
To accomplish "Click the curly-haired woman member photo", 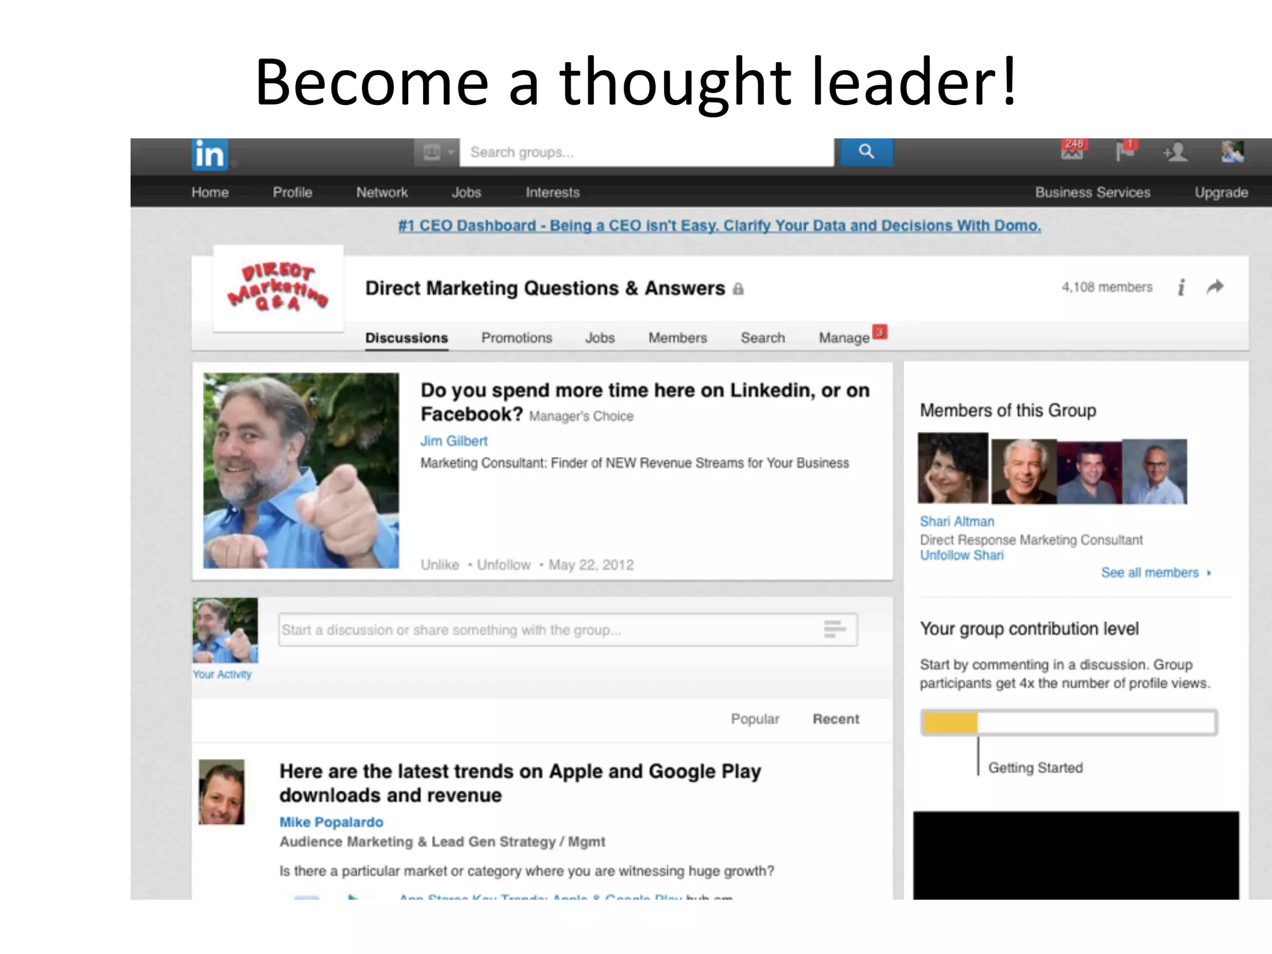I will 953,468.
